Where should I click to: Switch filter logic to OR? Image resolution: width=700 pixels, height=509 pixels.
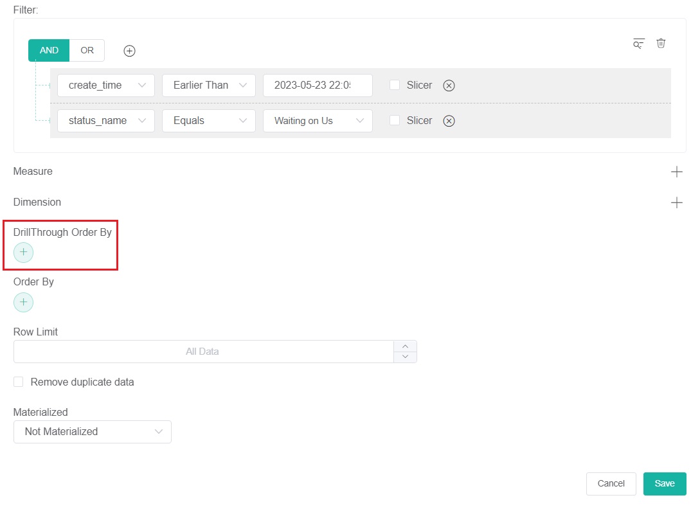[x=87, y=51]
